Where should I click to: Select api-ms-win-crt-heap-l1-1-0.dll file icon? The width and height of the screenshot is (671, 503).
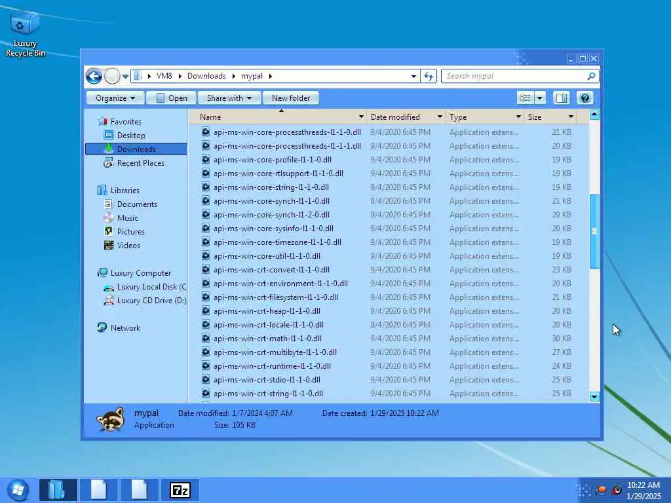click(206, 310)
